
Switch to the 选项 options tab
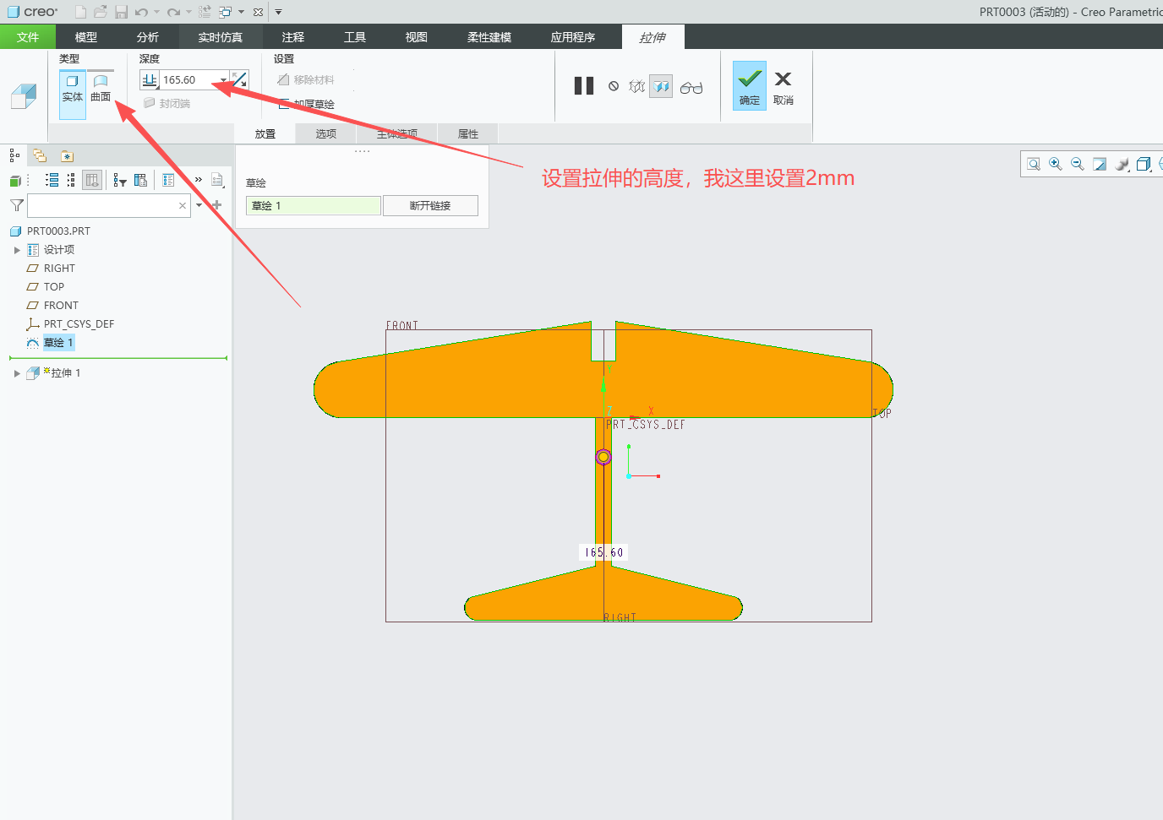pyautogui.click(x=326, y=133)
